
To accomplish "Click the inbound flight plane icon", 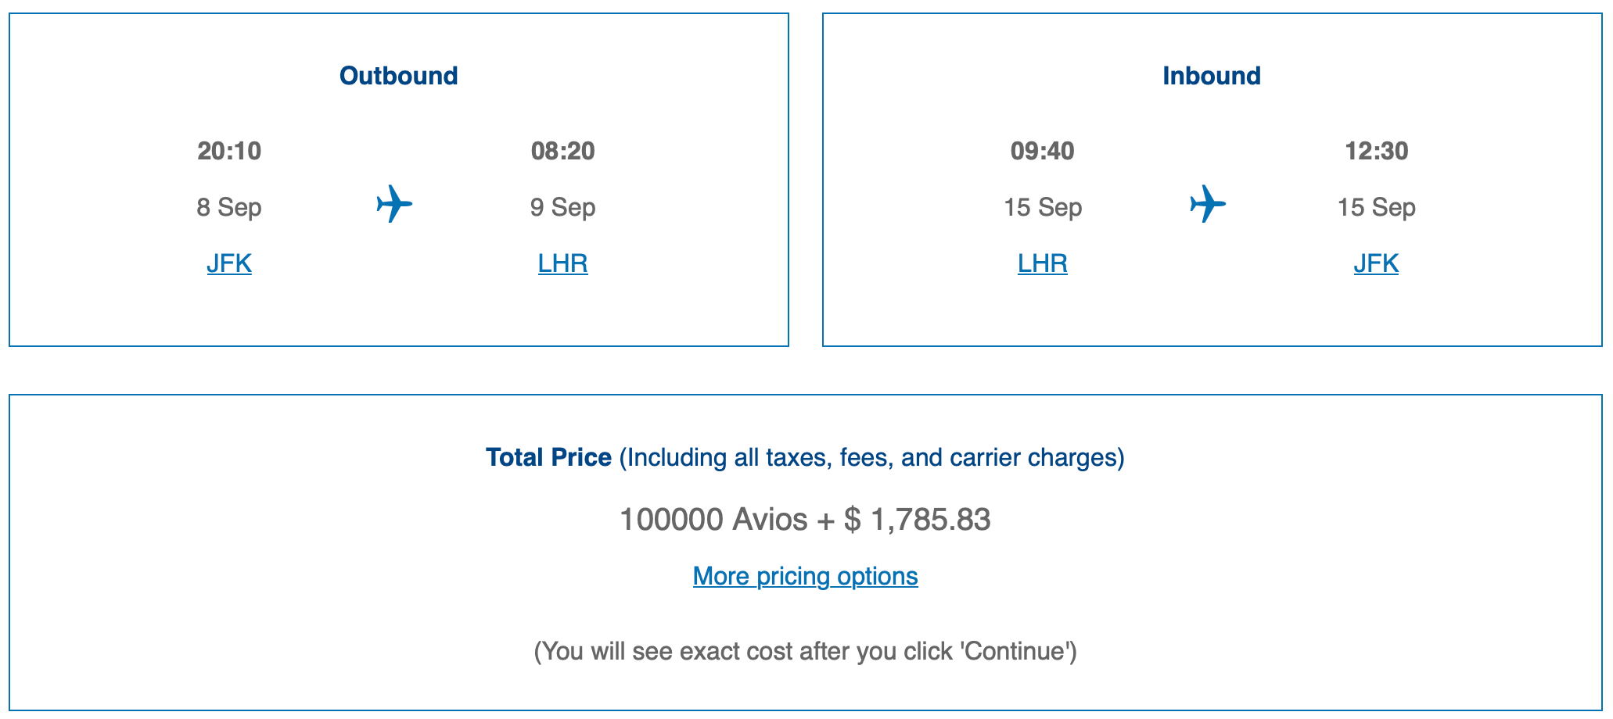I will click(x=1207, y=204).
